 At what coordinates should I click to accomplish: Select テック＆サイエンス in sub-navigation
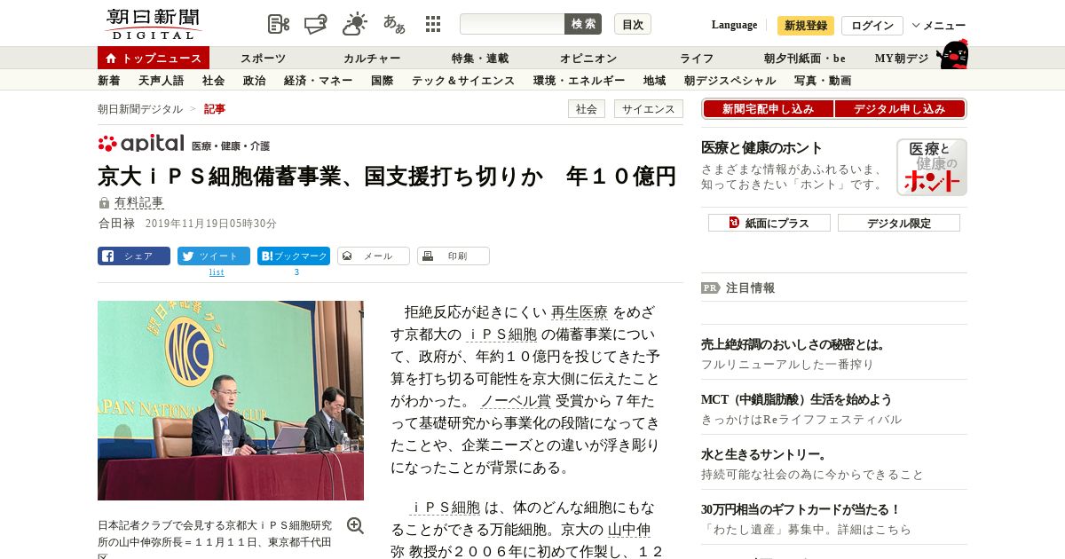463,81
